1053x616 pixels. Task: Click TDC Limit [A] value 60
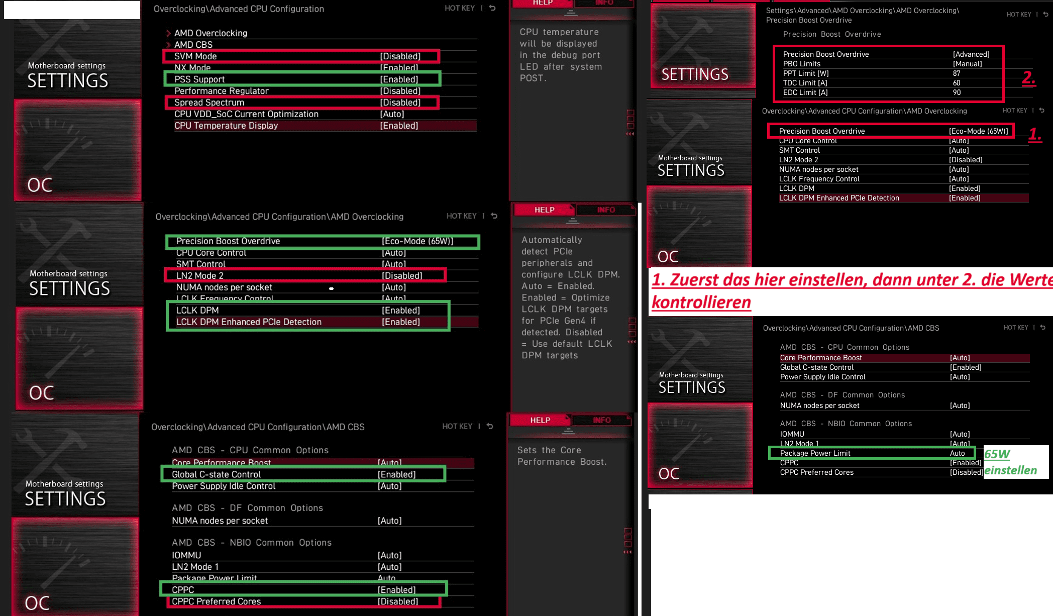[x=957, y=83]
